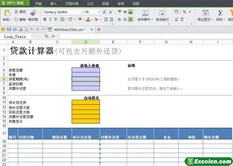
Task: Click the insert function fx icon
Action: tap(53, 36)
